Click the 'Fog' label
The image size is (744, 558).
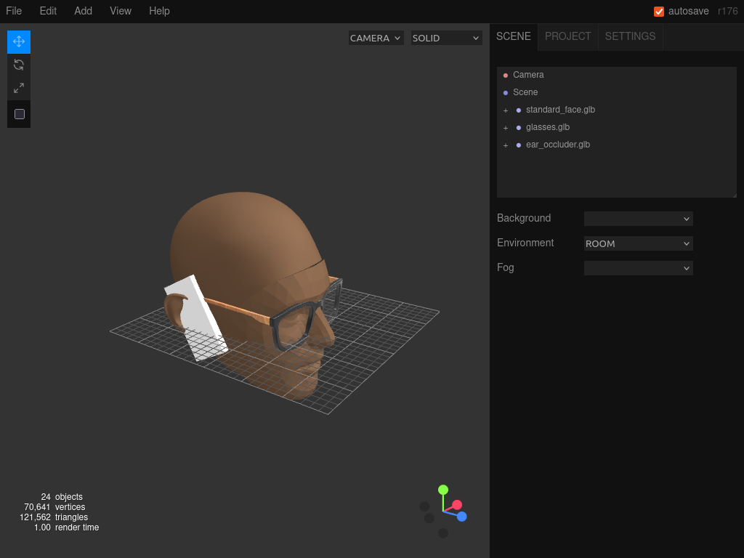click(x=506, y=267)
